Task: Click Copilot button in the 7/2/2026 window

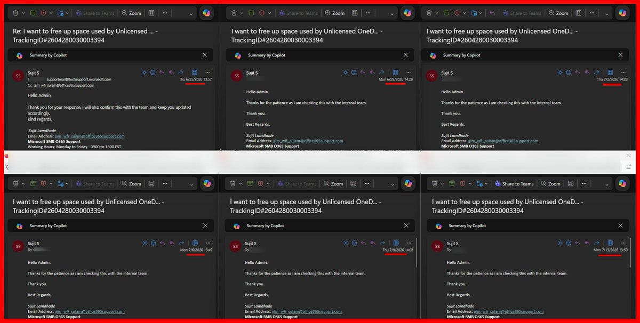Action: (622, 13)
